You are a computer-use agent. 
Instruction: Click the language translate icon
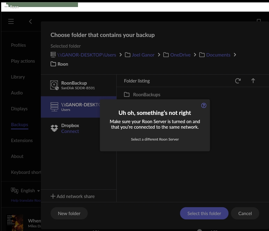15,191
